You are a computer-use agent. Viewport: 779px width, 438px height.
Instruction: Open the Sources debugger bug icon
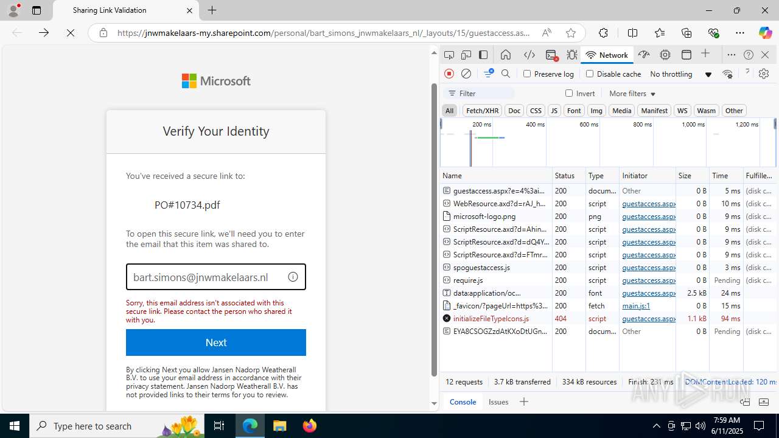pos(572,55)
